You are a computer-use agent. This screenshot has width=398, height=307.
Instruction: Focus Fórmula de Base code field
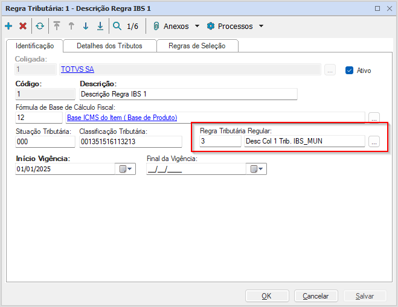pos(39,118)
